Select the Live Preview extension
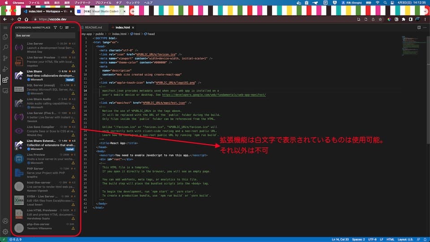This screenshot has width=430, height=242. (x=45, y=159)
